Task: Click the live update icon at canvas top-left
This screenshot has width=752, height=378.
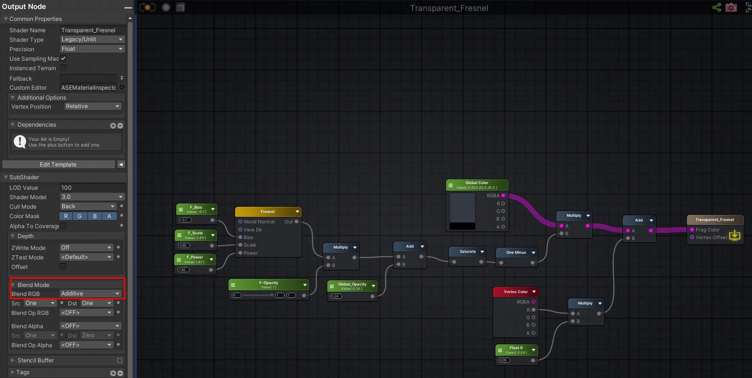Action: coord(147,8)
